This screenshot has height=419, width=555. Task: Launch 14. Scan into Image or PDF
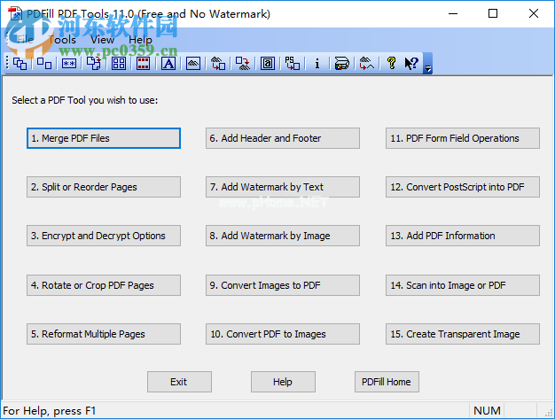pos(463,285)
